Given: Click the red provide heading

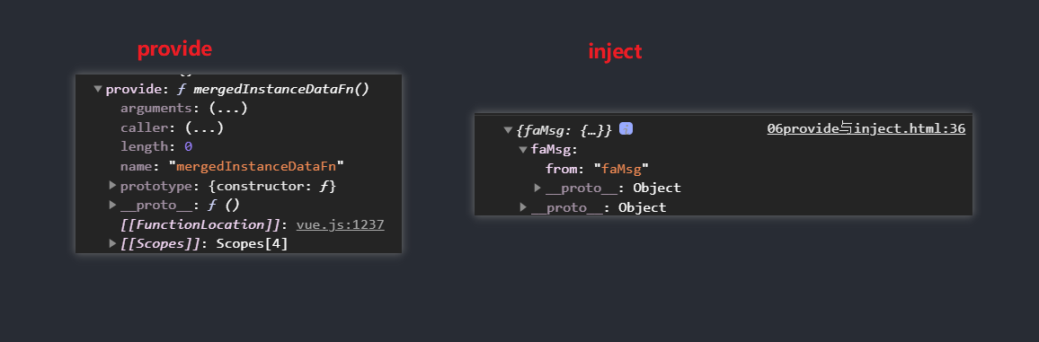Looking at the screenshot, I should pyautogui.click(x=175, y=49).
